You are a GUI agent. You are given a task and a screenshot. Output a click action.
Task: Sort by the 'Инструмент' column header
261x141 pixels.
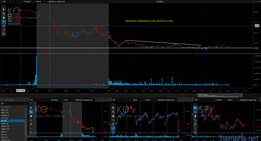point(10,107)
